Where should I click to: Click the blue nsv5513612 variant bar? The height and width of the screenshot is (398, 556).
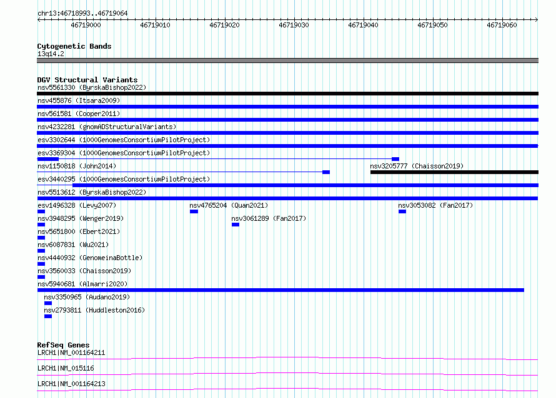(x=287, y=198)
